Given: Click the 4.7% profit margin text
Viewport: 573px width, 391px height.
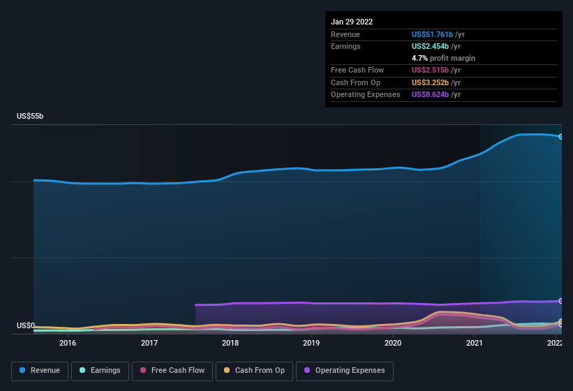Looking at the screenshot, I should (x=443, y=58).
